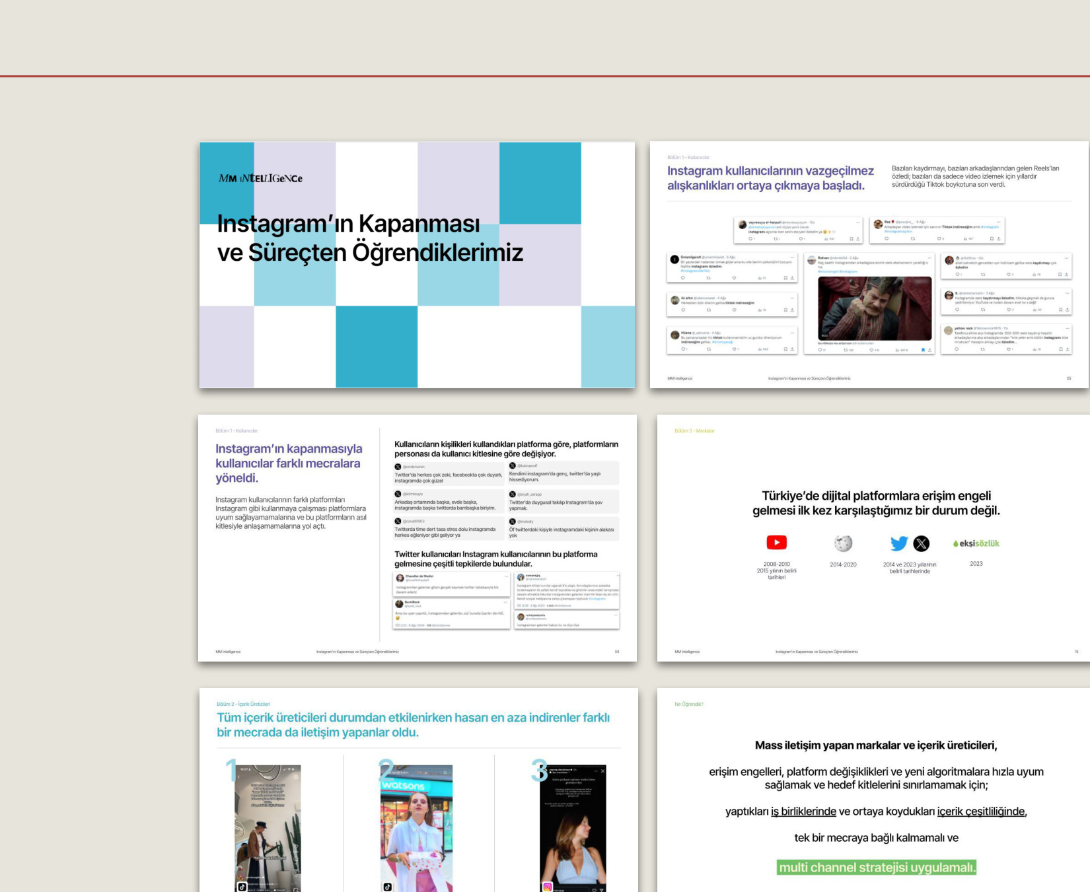Click the "Bölüm 3 - Markalar" section label
Image resolution: width=1090 pixels, height=892 pixels.
point(694,430)
